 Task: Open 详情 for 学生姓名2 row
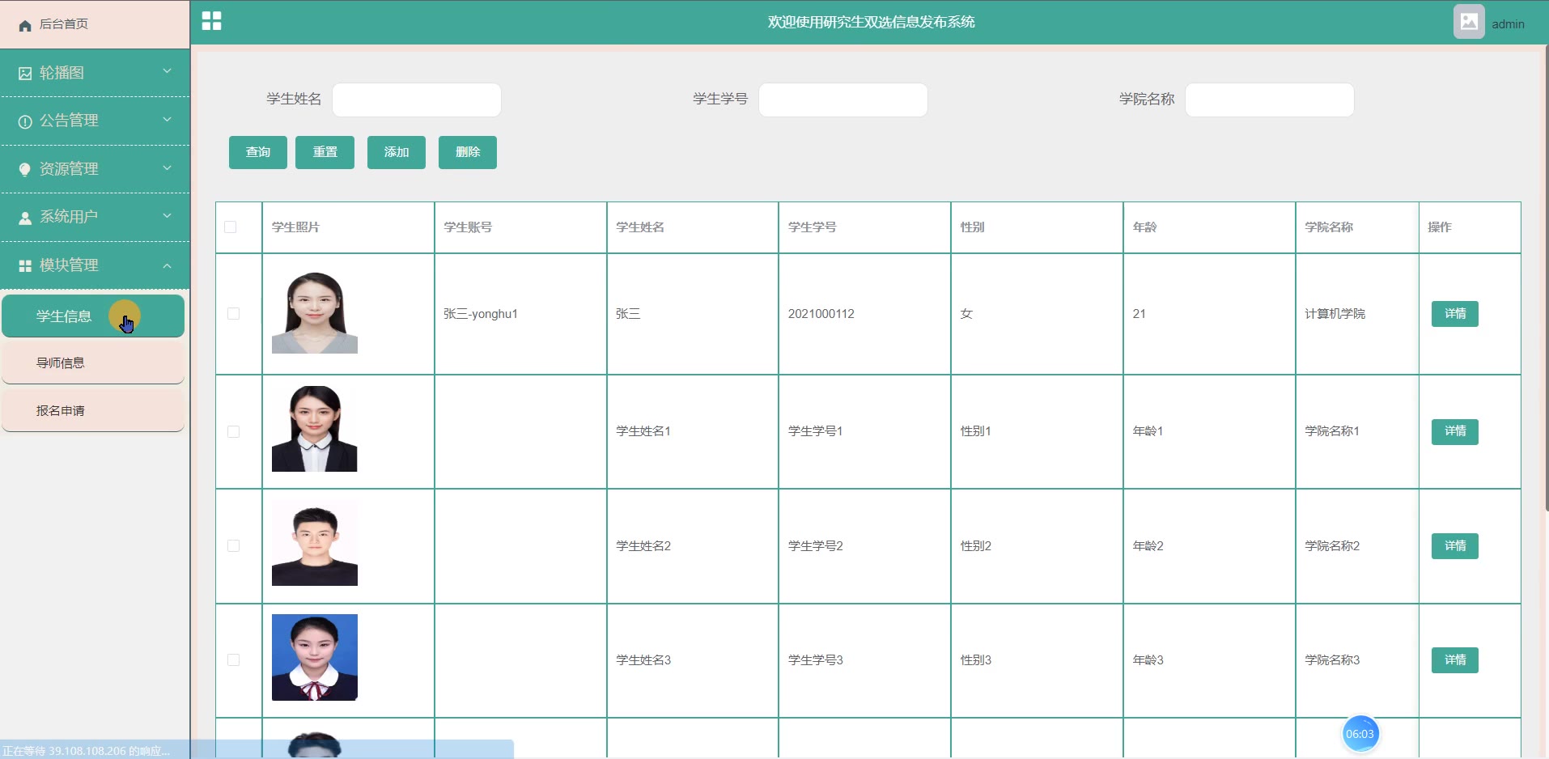coord(1455,546)
